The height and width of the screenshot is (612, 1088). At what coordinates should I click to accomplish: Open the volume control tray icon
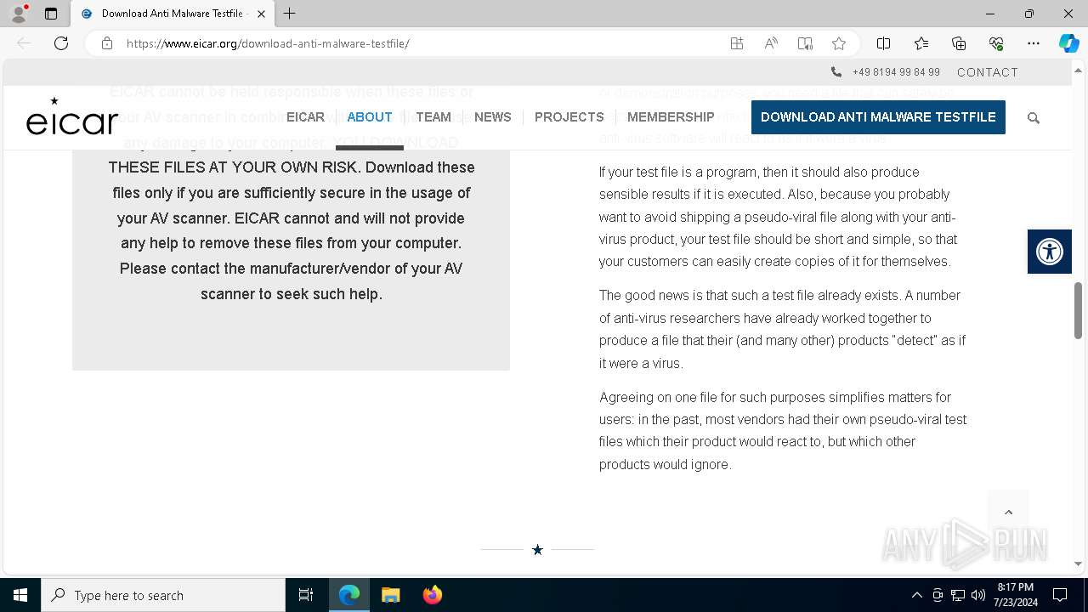[978, 595]
